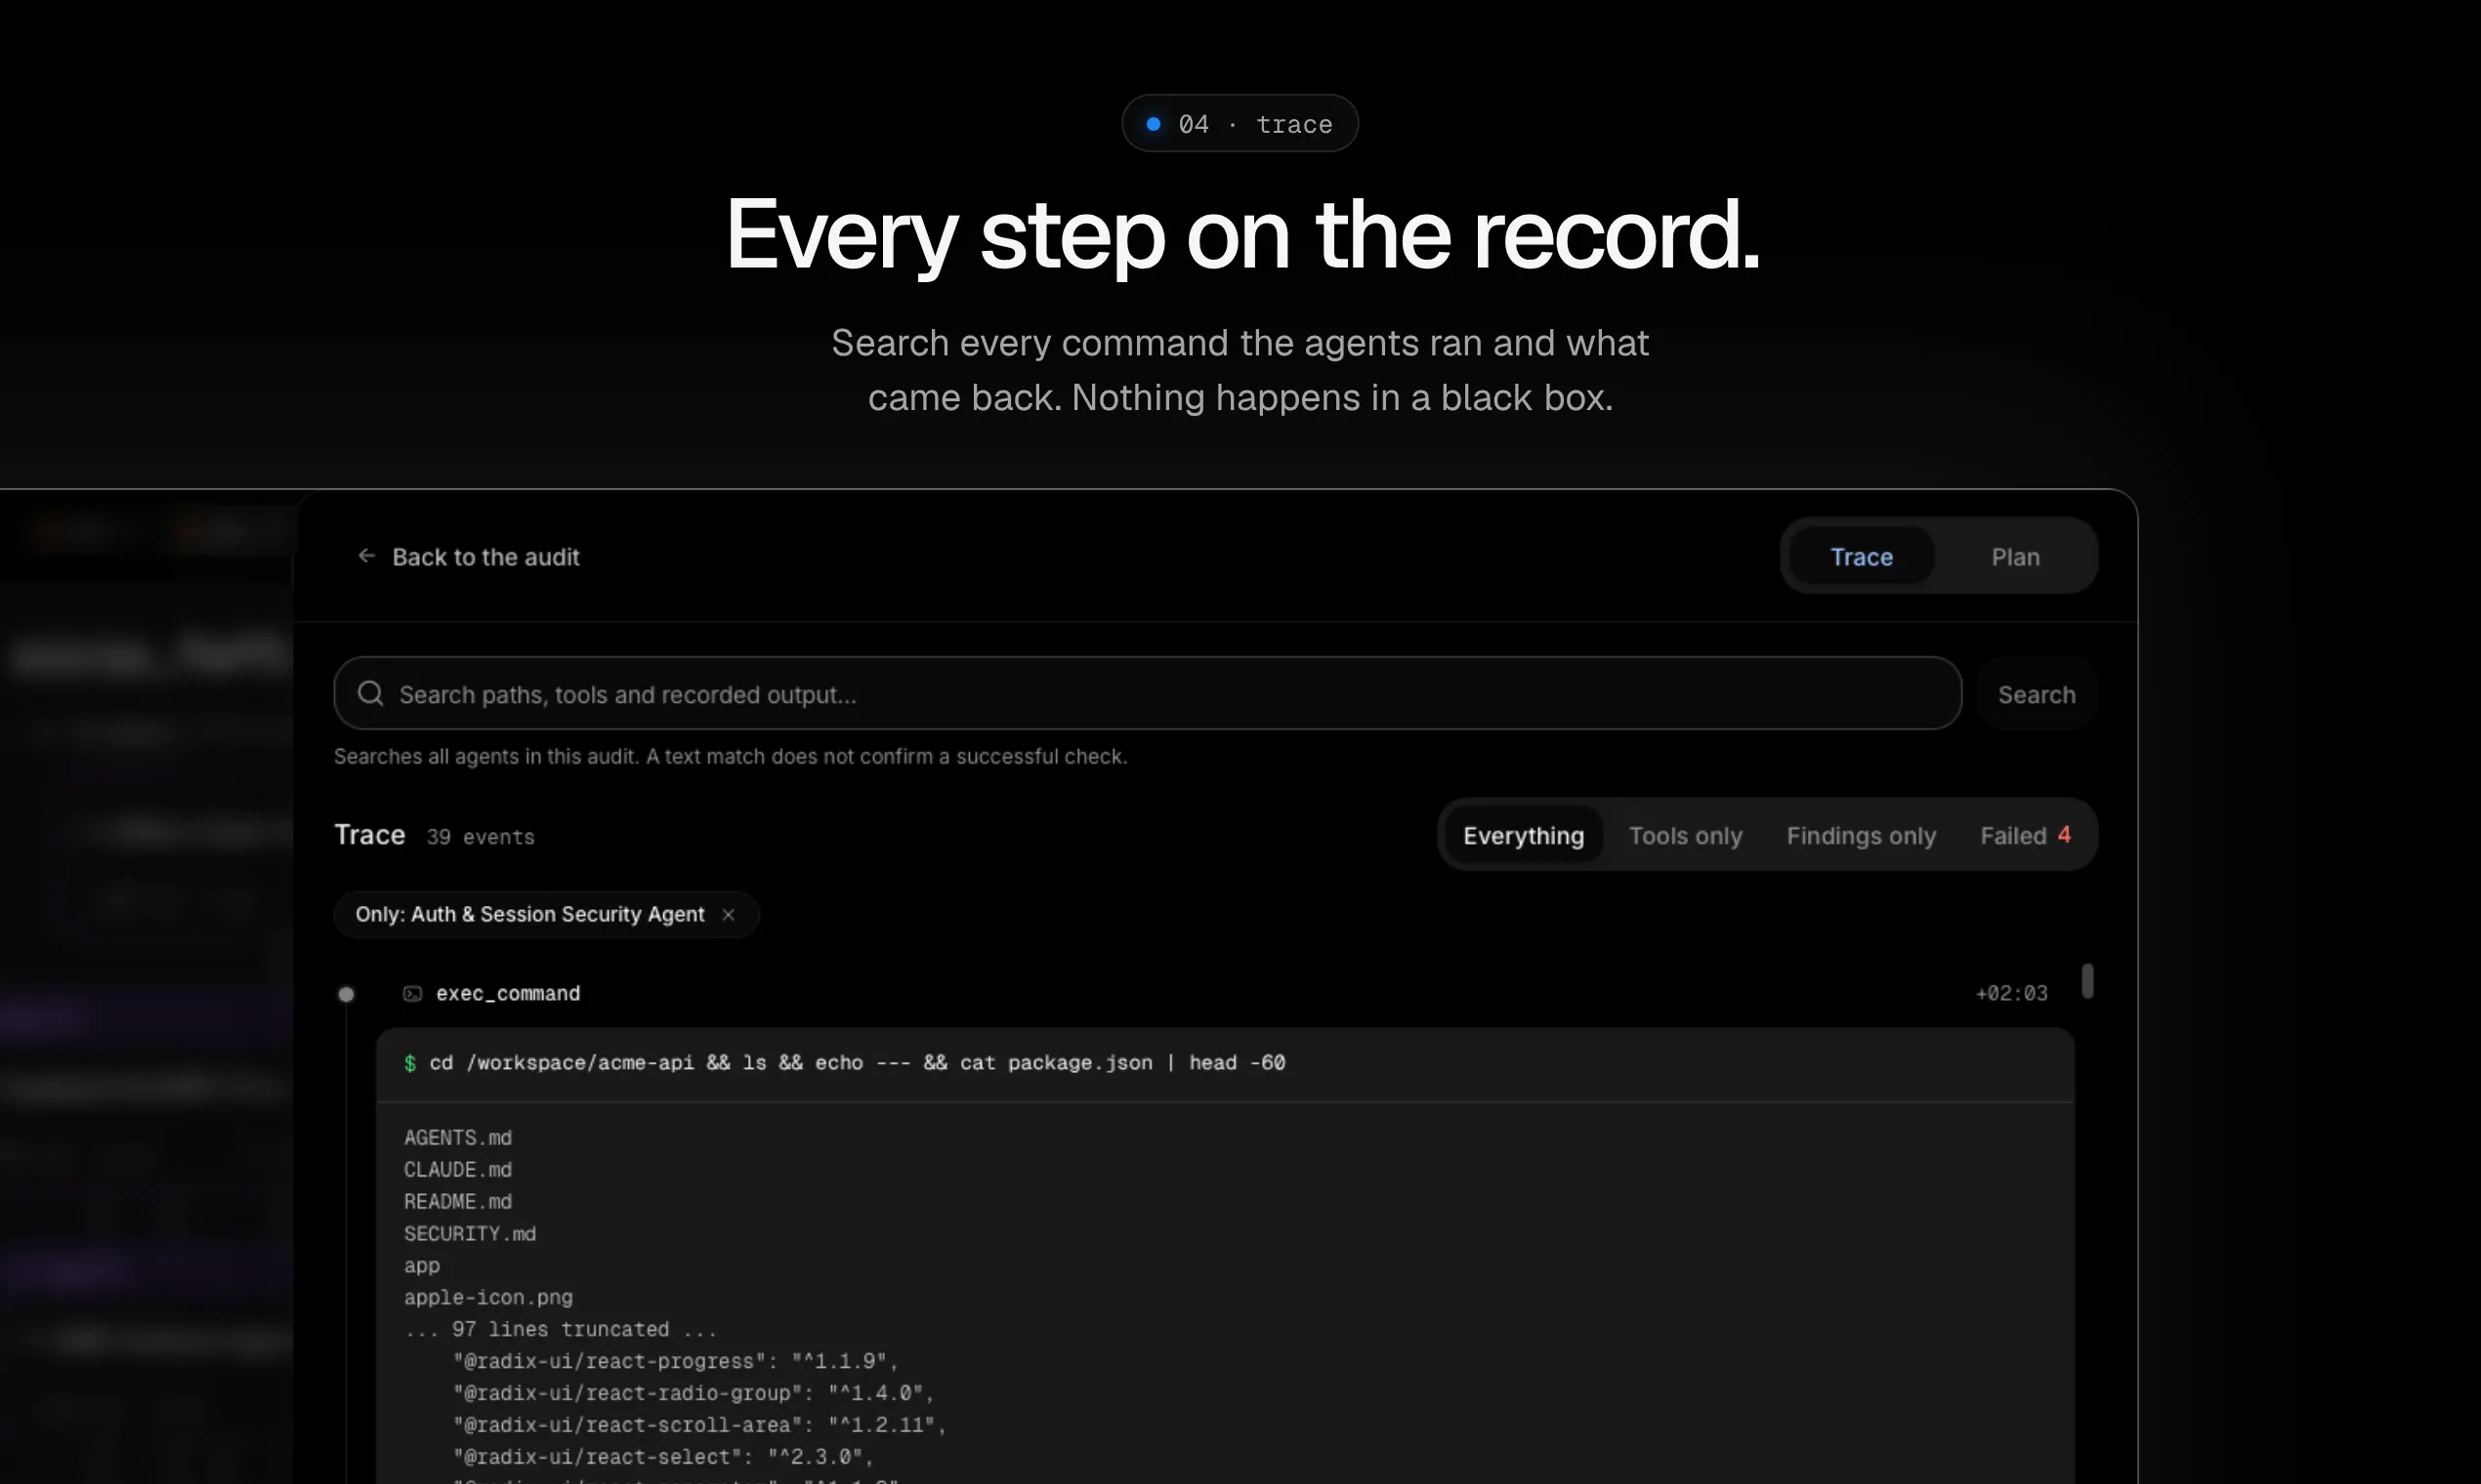Click the 97 lines truncated line

tap(561, 1329)
